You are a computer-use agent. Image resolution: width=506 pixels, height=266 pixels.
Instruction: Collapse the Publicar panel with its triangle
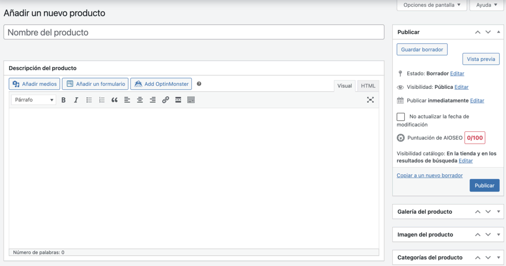[x=499, y=32]
